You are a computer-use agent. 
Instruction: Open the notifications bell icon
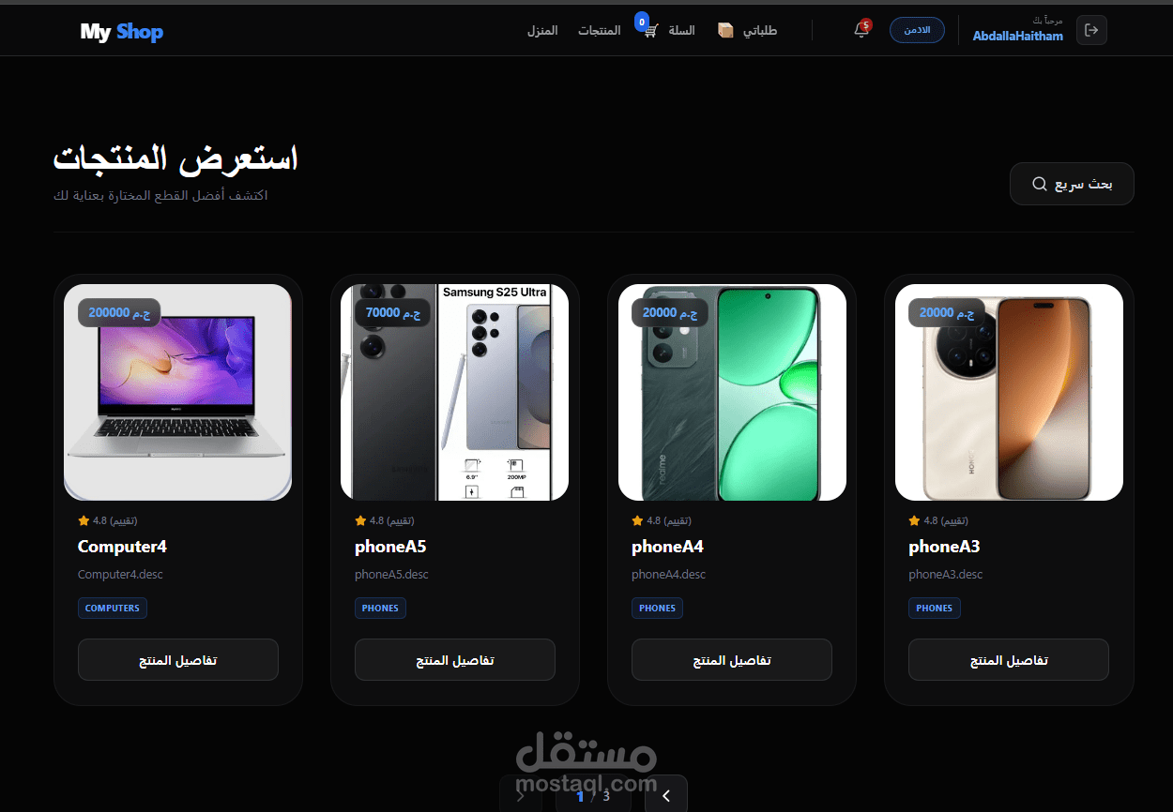coord(861,30)
